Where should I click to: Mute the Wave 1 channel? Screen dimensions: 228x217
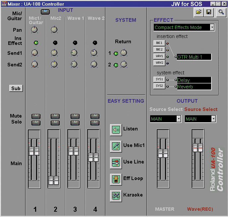[x=75, y=116]
